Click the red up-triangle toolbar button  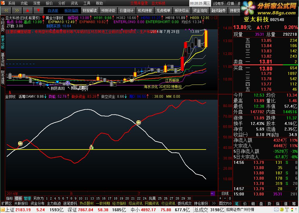tap(27, 11)
